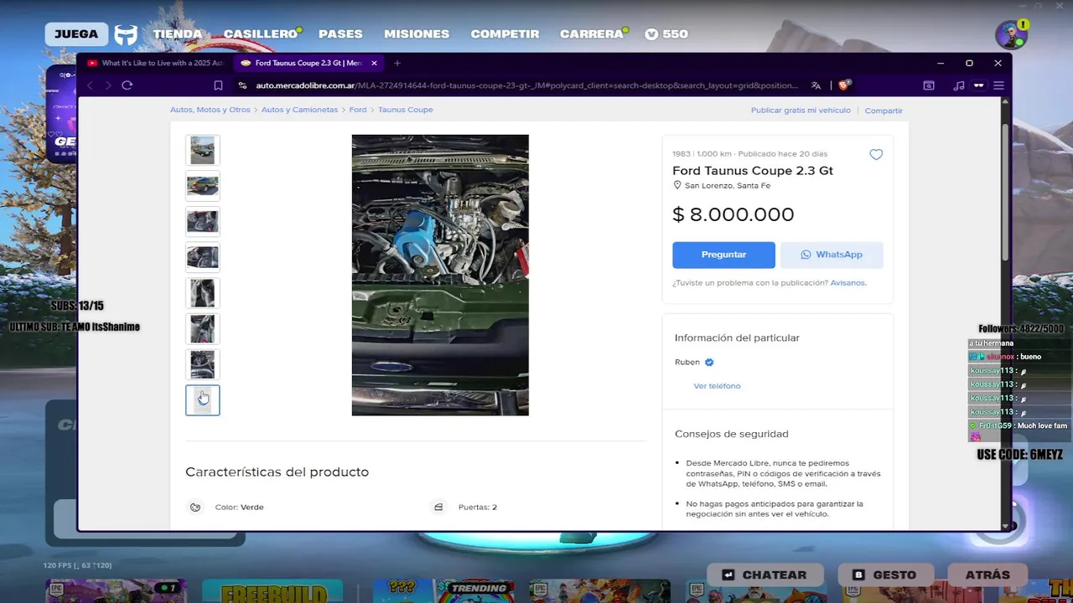Viewport: 1073px width, 603px height.
Task: Select the sixth photo thumbnail
Action: point(202,328)
